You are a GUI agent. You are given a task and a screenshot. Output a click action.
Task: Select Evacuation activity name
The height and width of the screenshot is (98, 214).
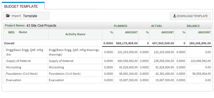[56, 80]
